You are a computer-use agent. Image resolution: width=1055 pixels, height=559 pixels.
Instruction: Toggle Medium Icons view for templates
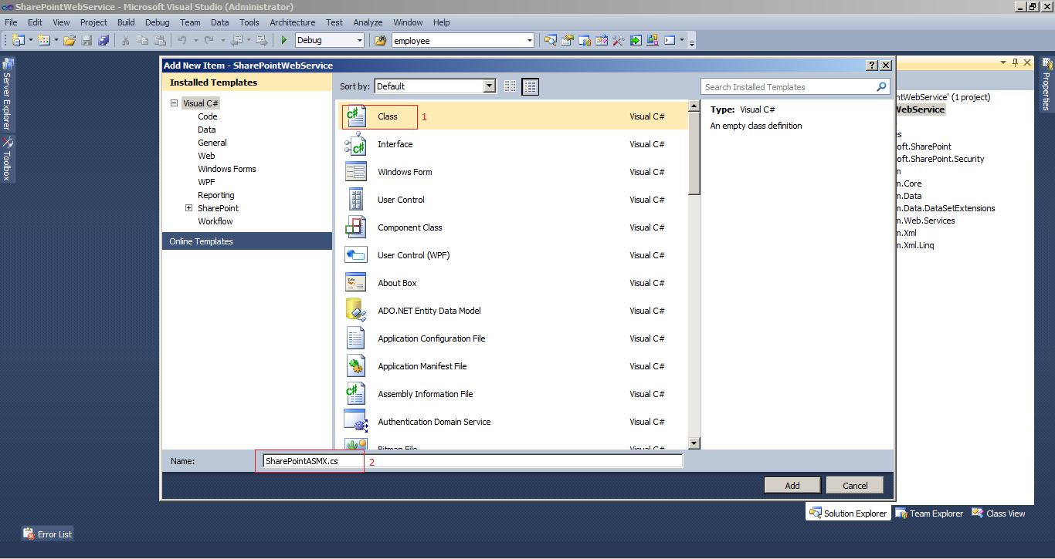coord(511,86)
